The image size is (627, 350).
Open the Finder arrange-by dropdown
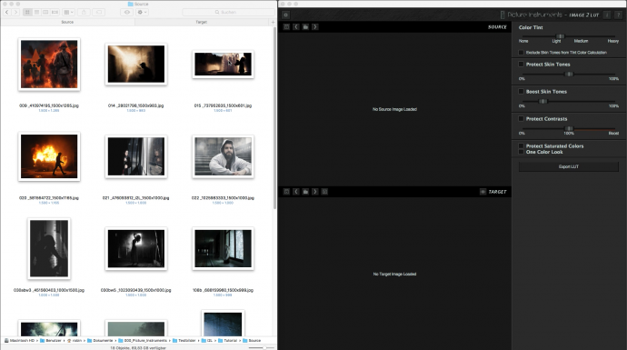(69, 13)
